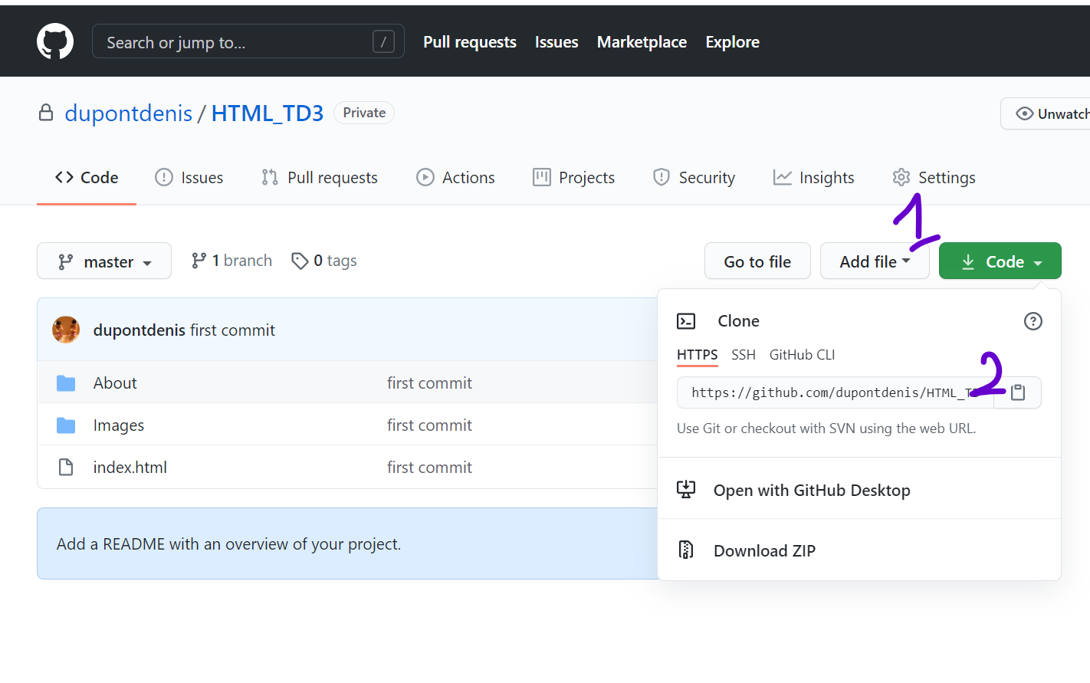Open the 1 branch link

pos(231,261)
